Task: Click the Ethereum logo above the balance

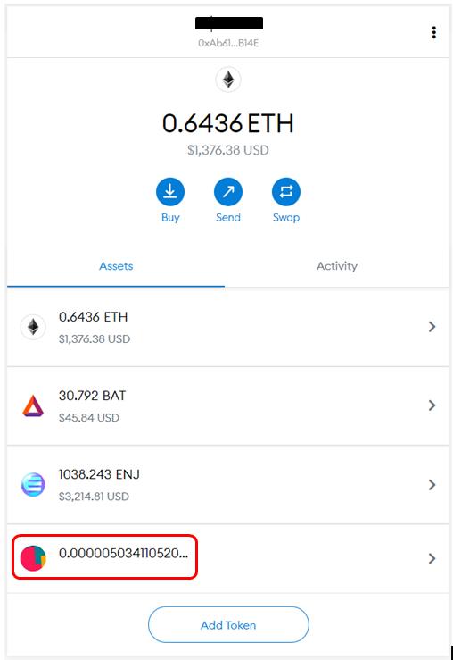Action: coord(228,79)
